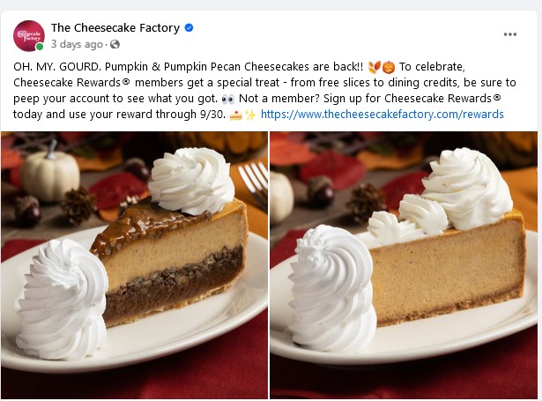
Task: Click the sparkles emoji before the link
Action: pyautogui.click(x=250, y=115)
